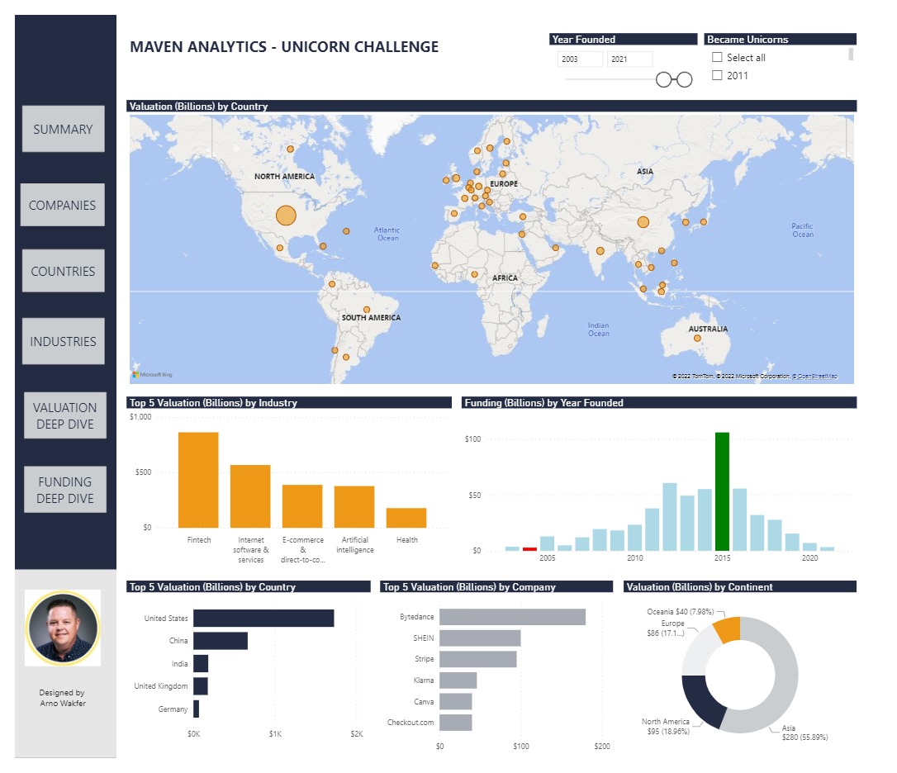897x773 pixels.
Task: Click the Australia bubble on the map
Action: pyautogui.click(x=697, y=338)
